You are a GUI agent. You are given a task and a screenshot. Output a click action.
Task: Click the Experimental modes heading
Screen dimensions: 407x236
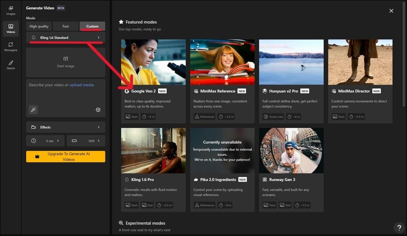coord(145,223)
